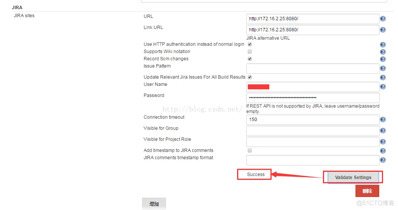
Task: Show help for Record Scm changes
Action: 383,59
